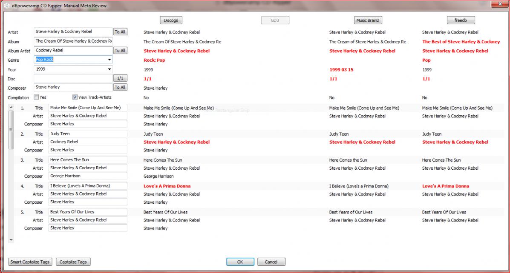510x273 pixels.
Task: Apply Composer to all with To All
Action: [x=120, y=87]
